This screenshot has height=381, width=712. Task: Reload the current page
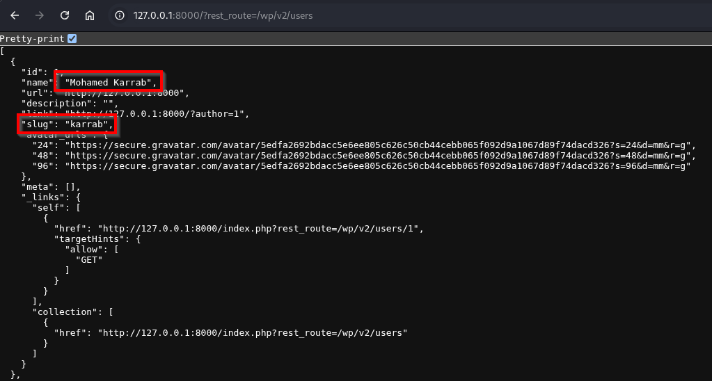click(x=64, y=15)
